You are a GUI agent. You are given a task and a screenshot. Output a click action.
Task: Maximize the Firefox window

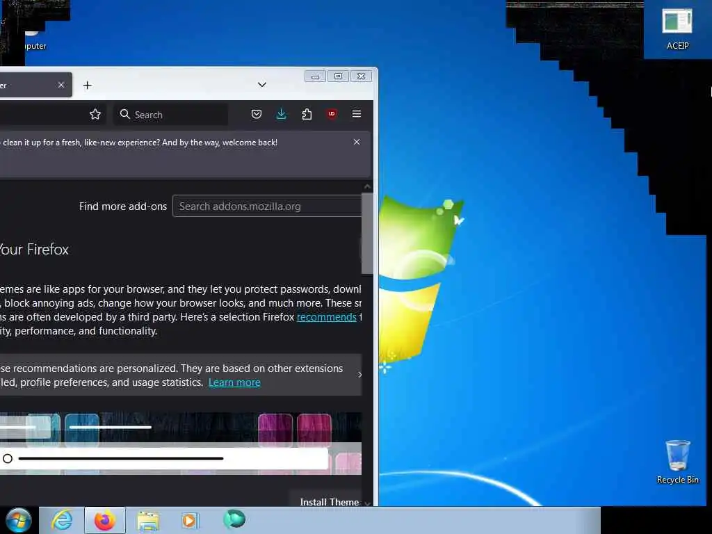[x=339, y=76]
